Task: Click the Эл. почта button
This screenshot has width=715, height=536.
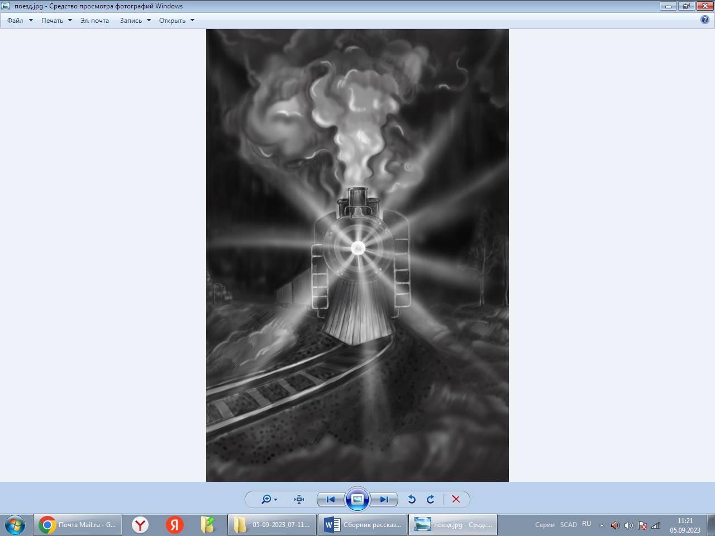Action: 94,21
